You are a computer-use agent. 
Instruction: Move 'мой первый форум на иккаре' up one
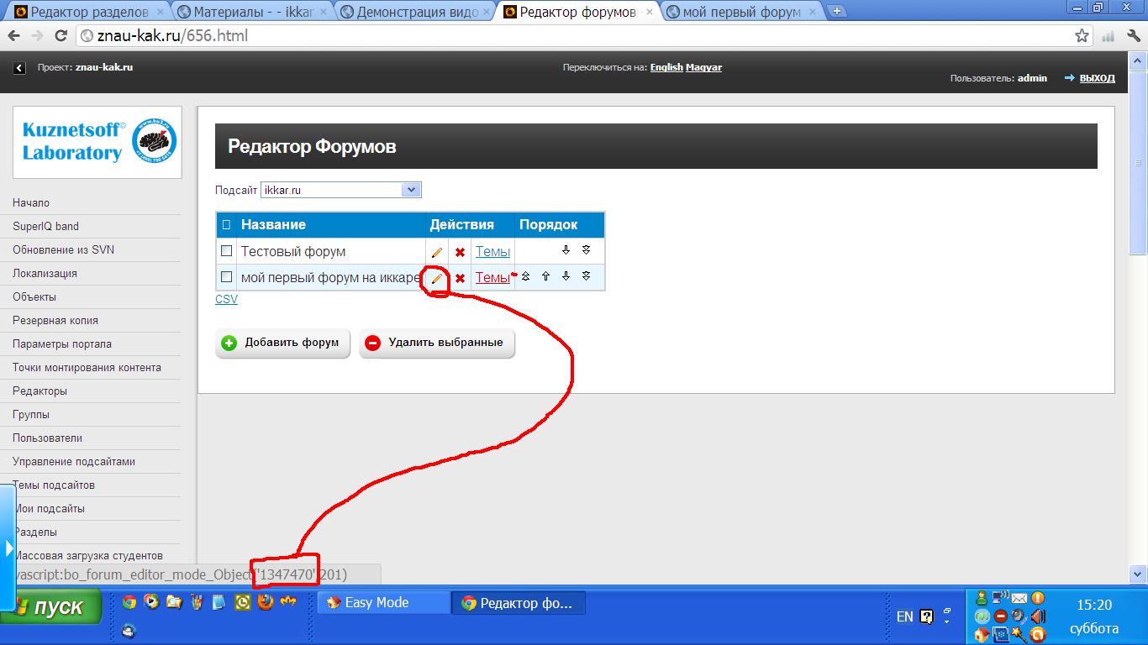point(545,276)
